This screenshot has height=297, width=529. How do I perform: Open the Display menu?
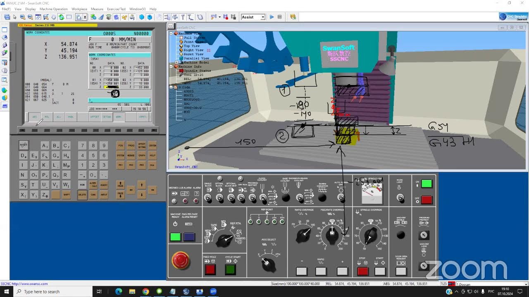(x=31, y=9)
